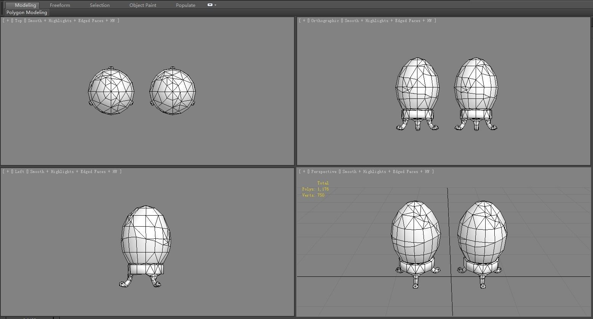The height and width of the screenshot is (319, 593).
Task: Open the [+] menu in the Left viewport
Action: [8, 171]
